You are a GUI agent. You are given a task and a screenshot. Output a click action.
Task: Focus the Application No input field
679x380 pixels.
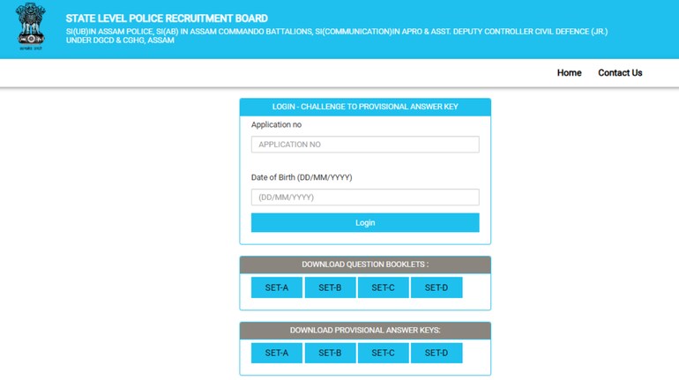365,145
